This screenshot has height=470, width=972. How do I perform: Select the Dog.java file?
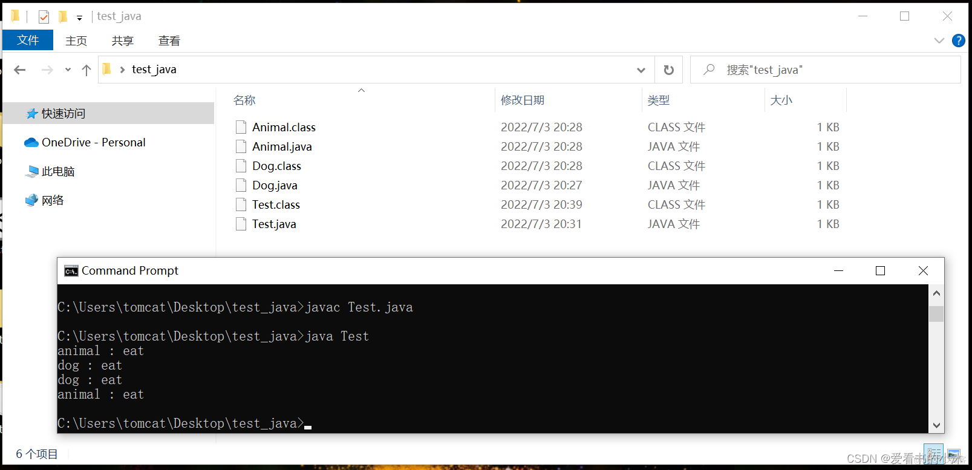coord(275,186)
